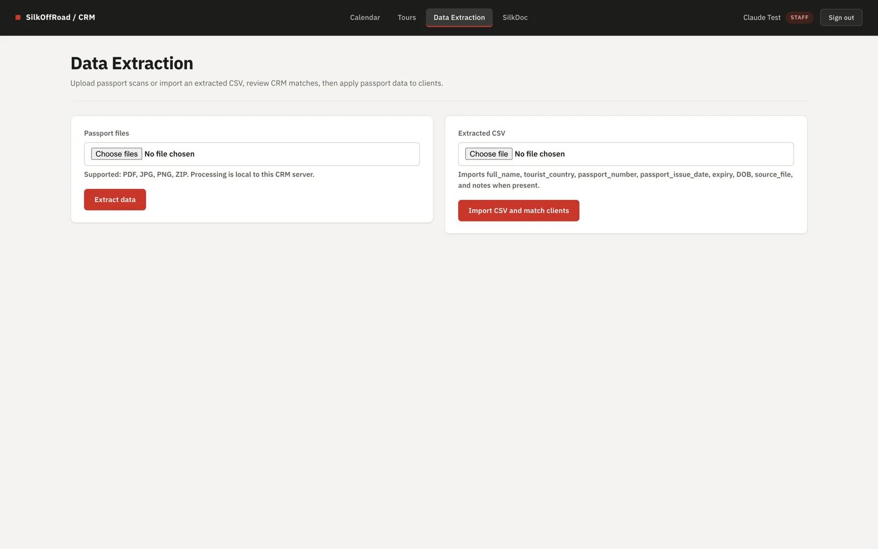
Task: Click the red SilkOffRoad logo square
Action: coord(18,18)
